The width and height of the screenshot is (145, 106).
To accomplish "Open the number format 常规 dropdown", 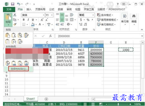I will click(93, 15).
